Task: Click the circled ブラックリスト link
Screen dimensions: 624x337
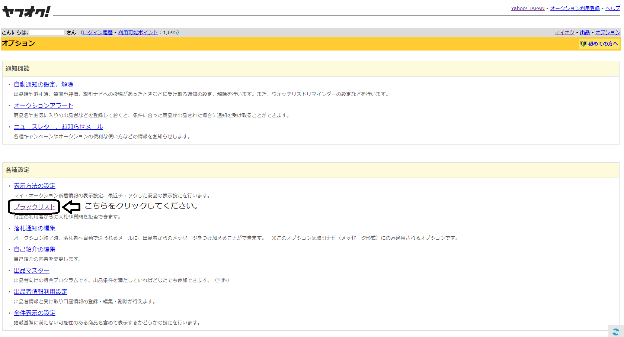Action: [35, 207]
